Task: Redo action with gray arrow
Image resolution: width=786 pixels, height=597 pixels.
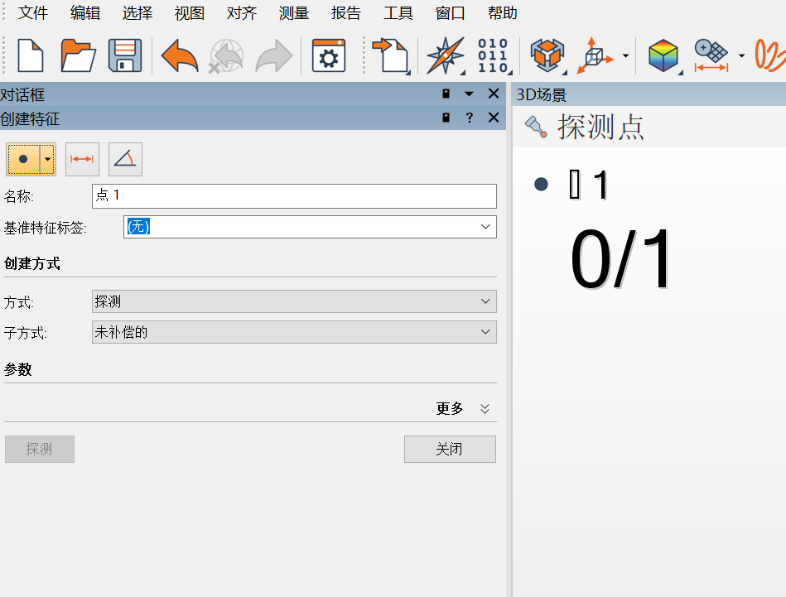Action: point(273,56)
